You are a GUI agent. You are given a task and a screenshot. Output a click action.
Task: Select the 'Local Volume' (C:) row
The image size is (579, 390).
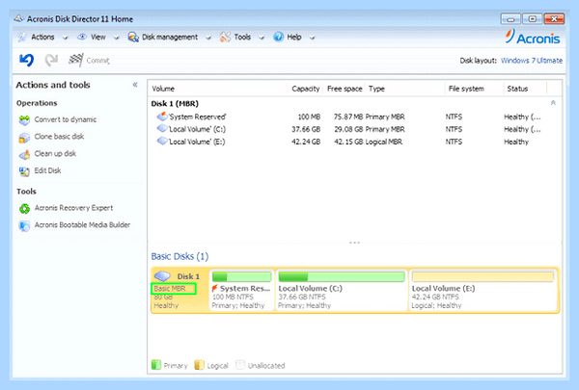[350, 129]
